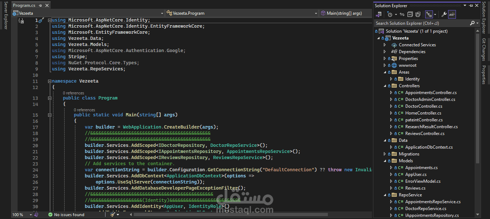The image size is (490, 219).
Task: Toggle auto-hide pin on Solution Explorer
Action: click(x=471, y=5)
